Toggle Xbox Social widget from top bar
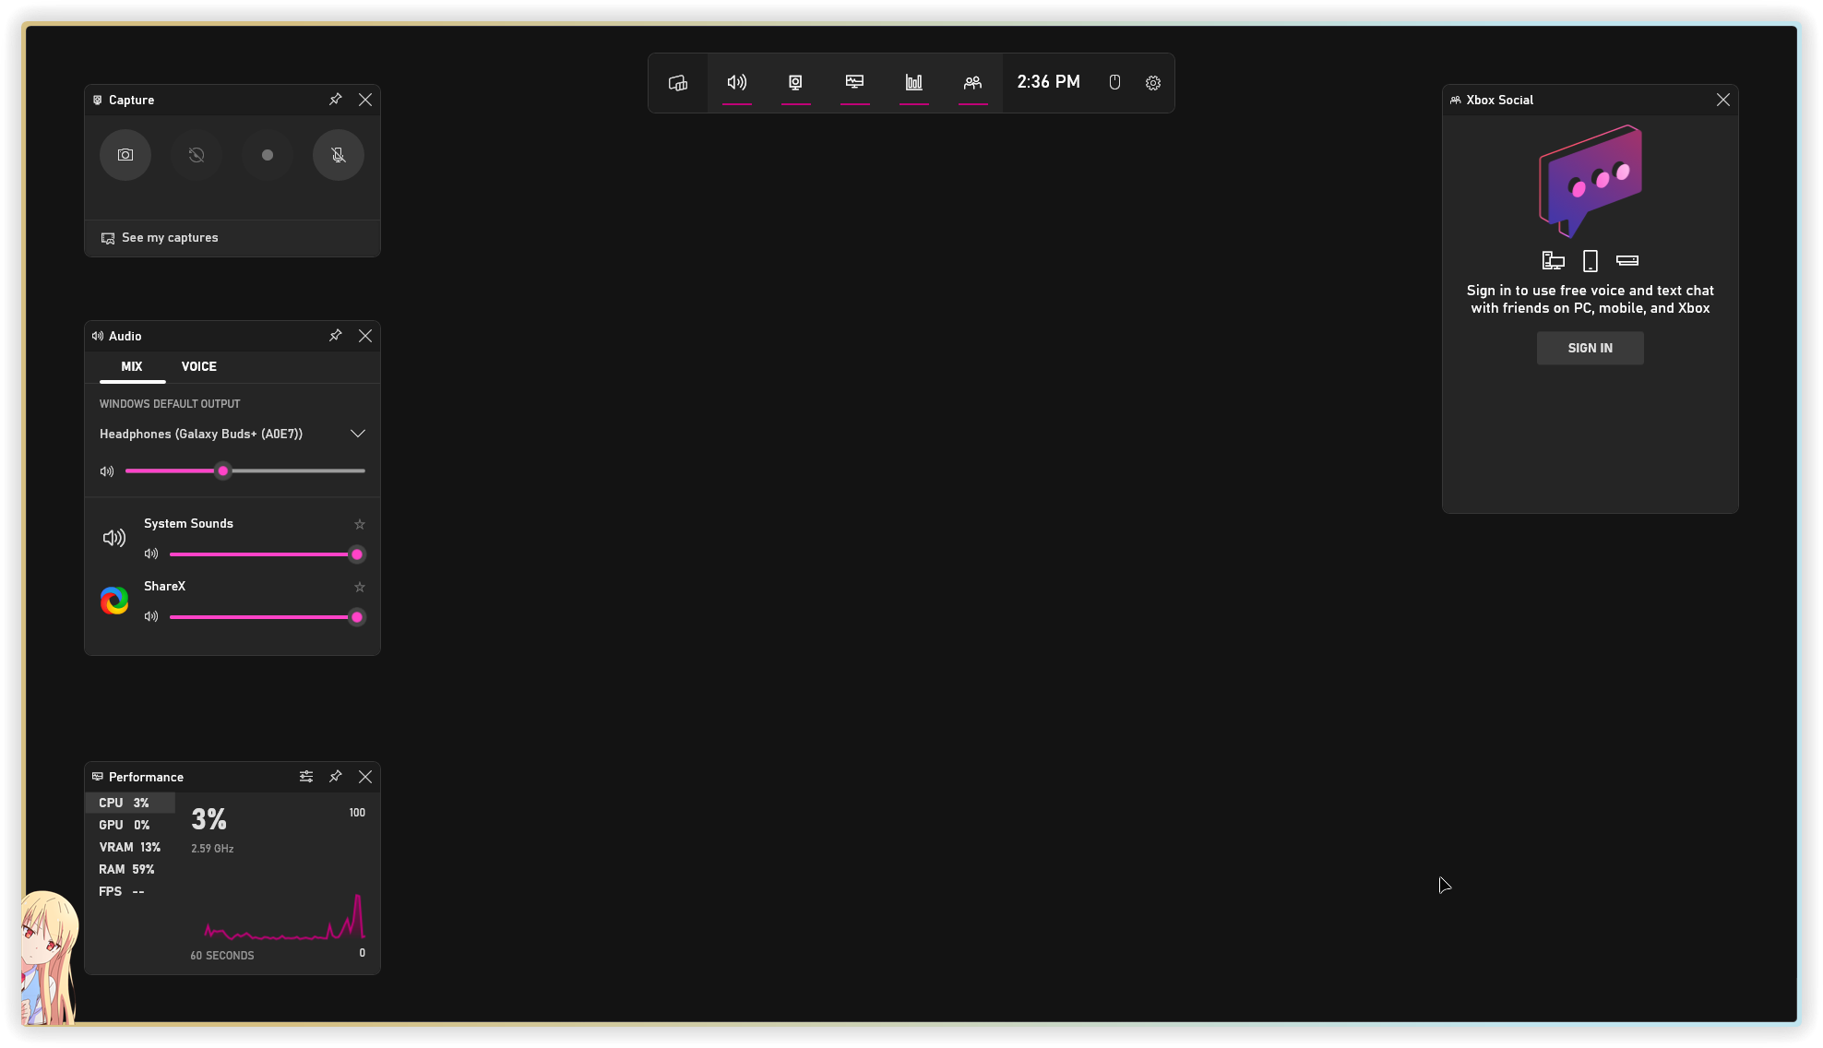The height and width of the screenshot is (1048, 1823). [972, 83]
